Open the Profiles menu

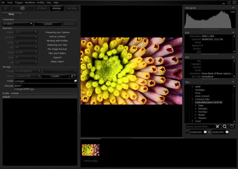point(41,2)
